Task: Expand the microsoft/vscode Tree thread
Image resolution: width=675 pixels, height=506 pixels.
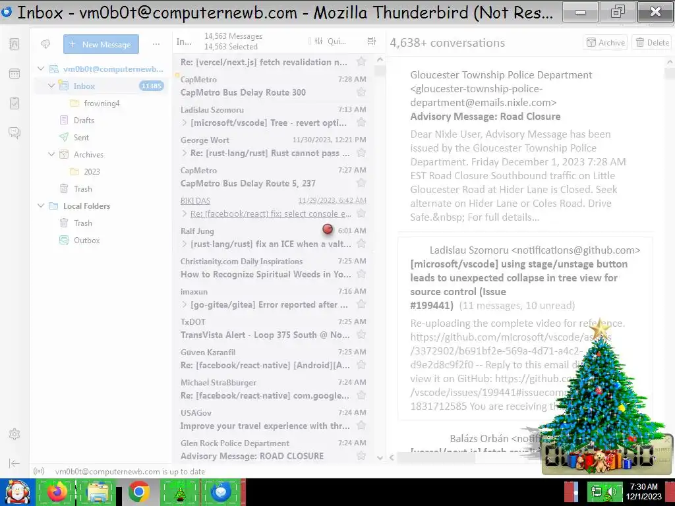Action: click(185, 123)
